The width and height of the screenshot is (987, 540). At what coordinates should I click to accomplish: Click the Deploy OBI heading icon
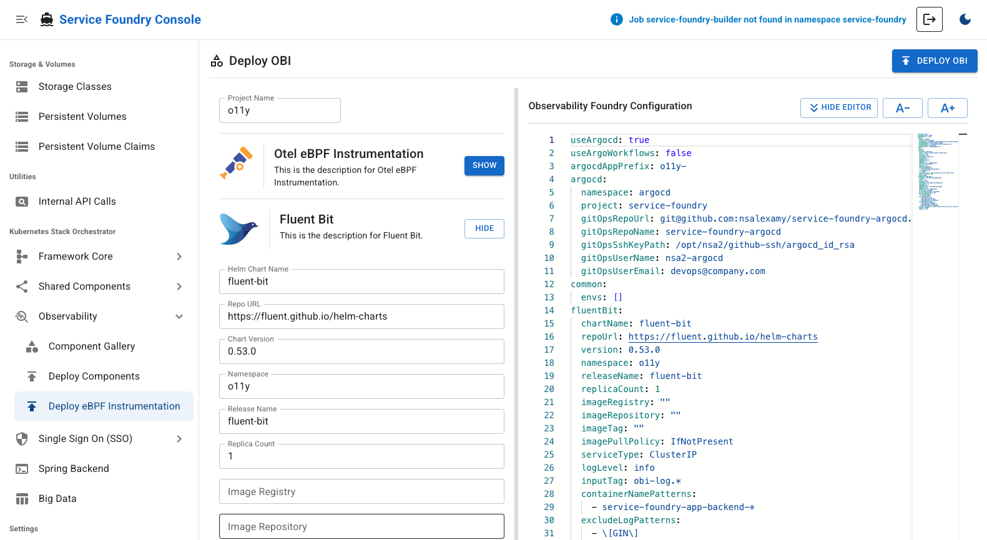[217, 61]
